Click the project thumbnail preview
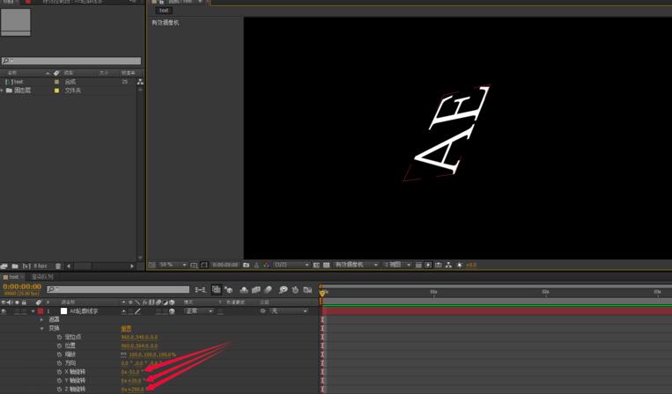672x394 pixels. pos(16,22)
